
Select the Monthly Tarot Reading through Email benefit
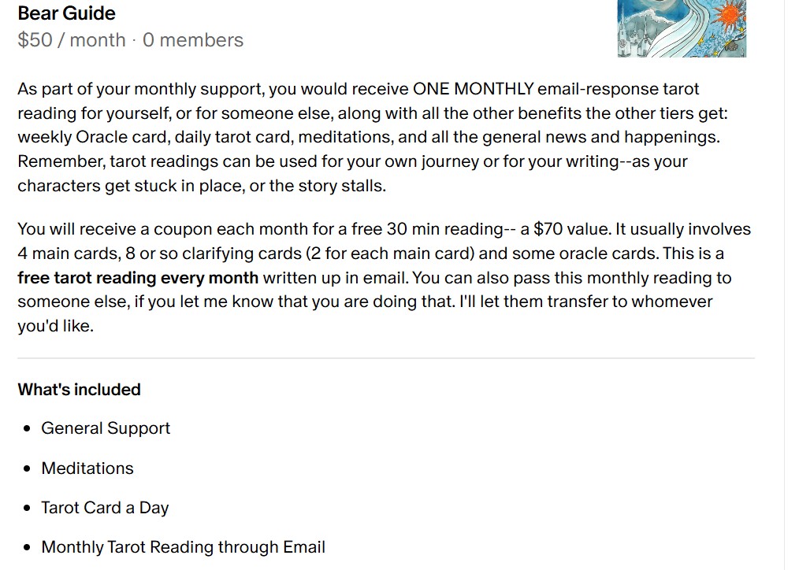click(183, 547)
